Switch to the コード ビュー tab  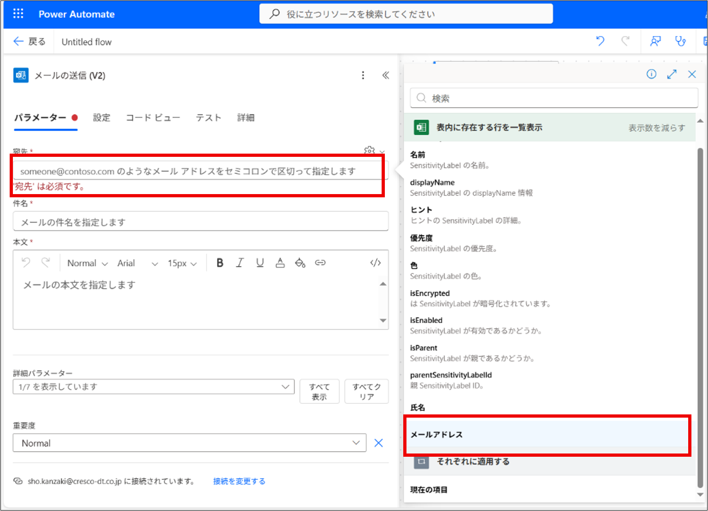click(153, 118)
